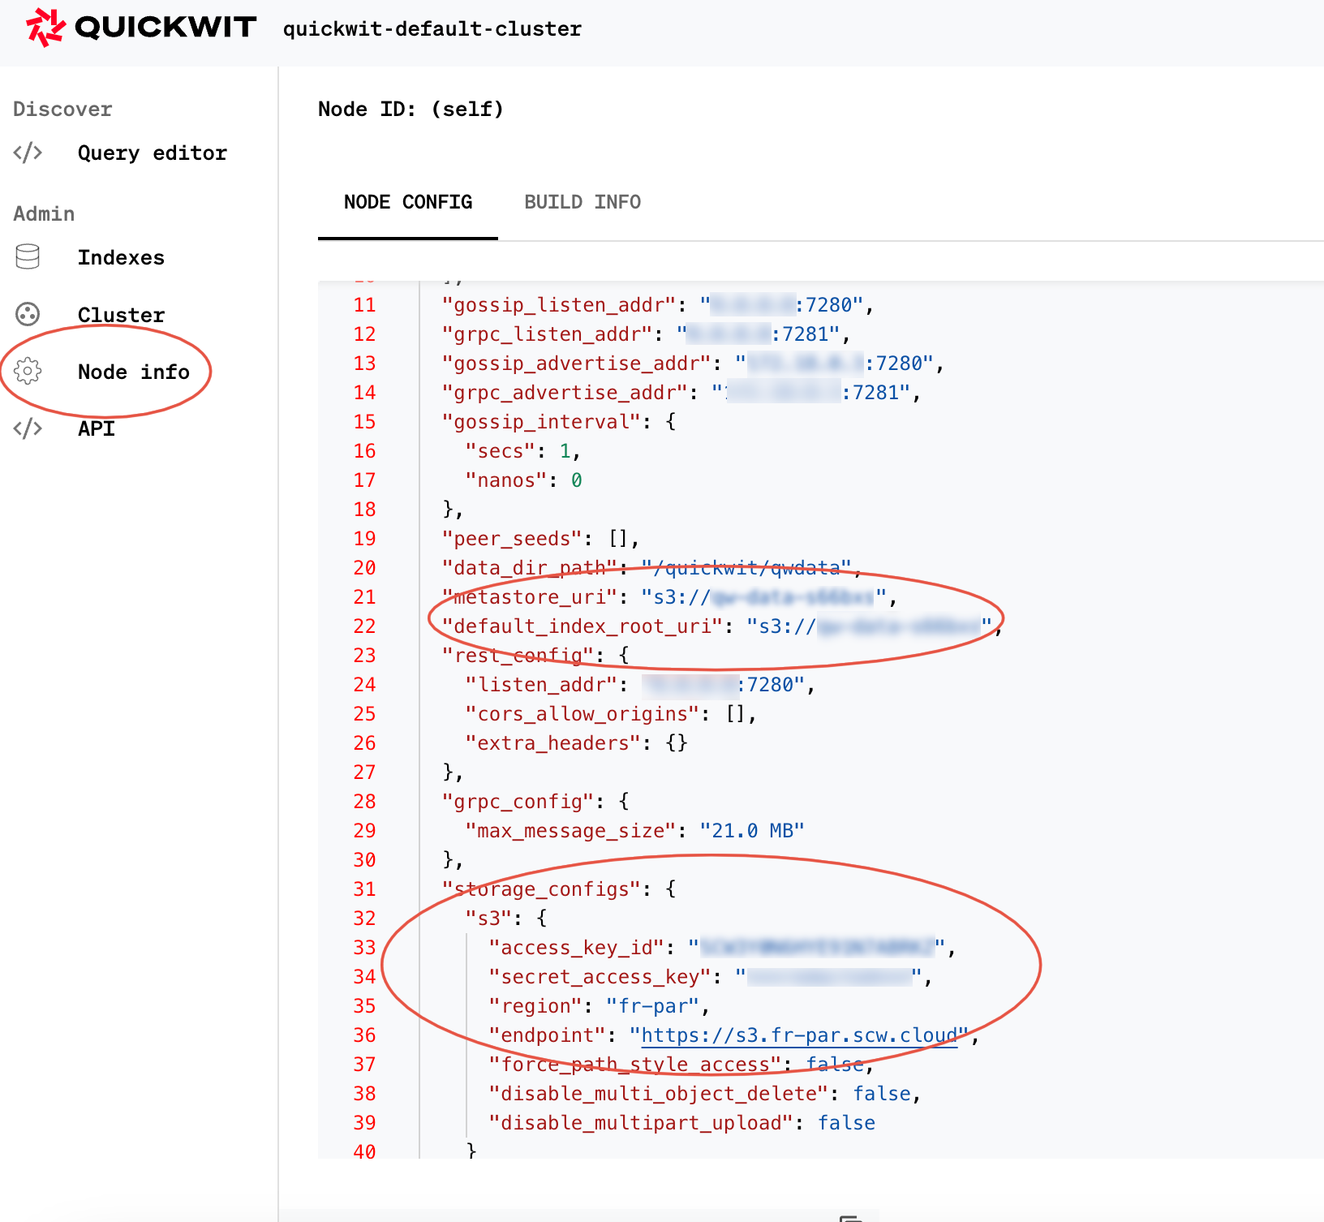This screenshot has width=1324, height=1222.
Task: Click the "disable_multi_object_delete" key
Action: point(659,1094)
